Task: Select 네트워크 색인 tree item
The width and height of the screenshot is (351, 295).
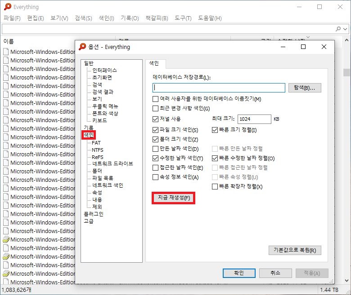Action: (x=108, y=185)
